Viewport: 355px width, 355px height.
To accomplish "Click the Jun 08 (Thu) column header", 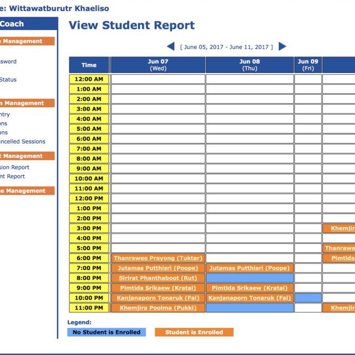I will coord(250,65).
